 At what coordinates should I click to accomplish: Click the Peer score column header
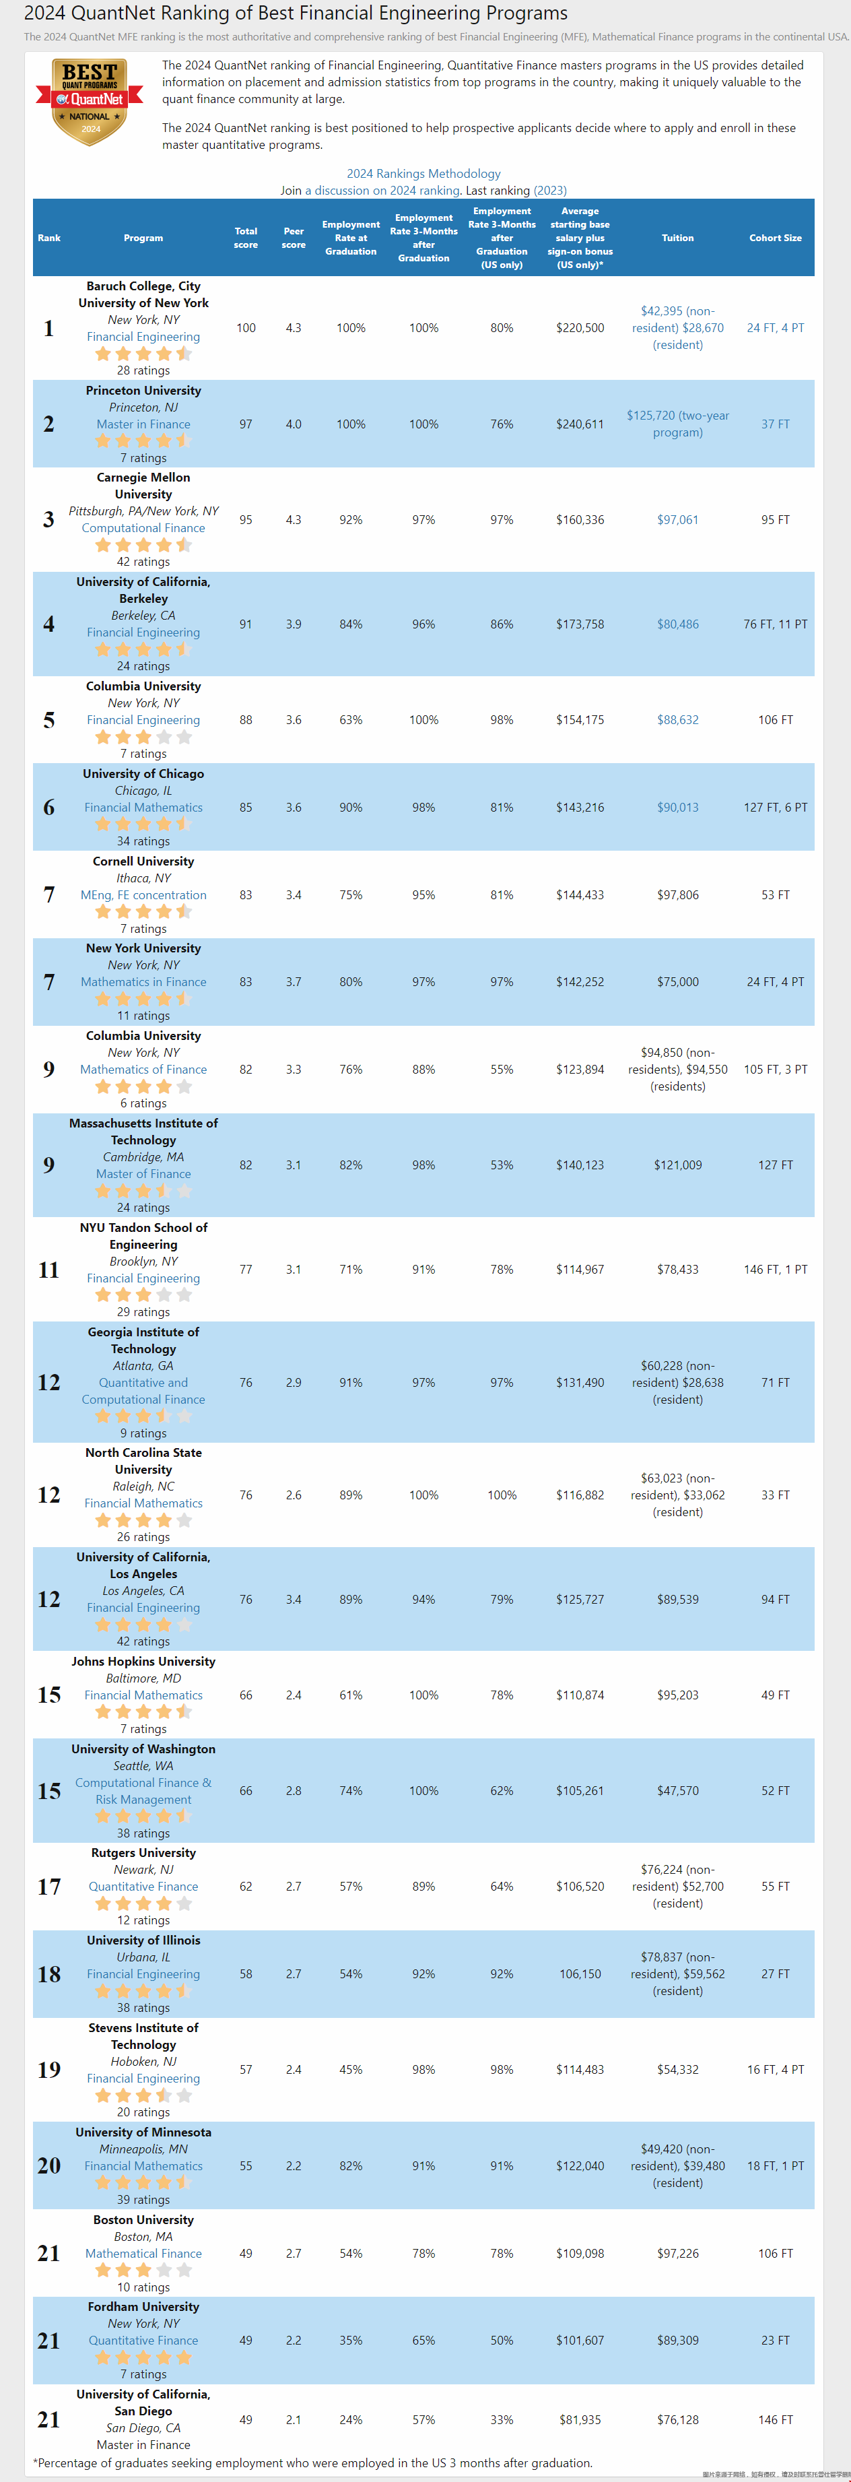pyautogui.click(x=294, y=238)
